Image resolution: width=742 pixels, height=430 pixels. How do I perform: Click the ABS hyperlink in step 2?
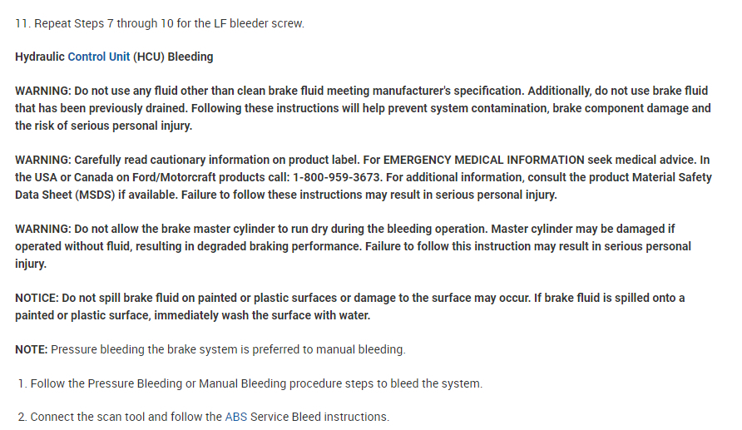pos(235,417)
